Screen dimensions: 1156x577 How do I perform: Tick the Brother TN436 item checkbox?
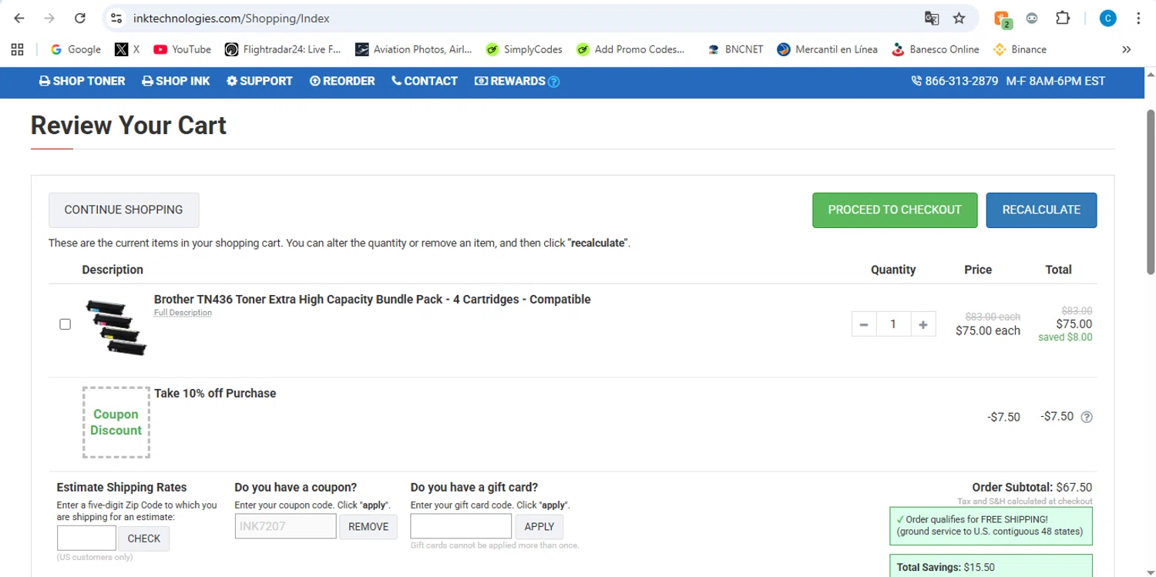click(66, 324)
